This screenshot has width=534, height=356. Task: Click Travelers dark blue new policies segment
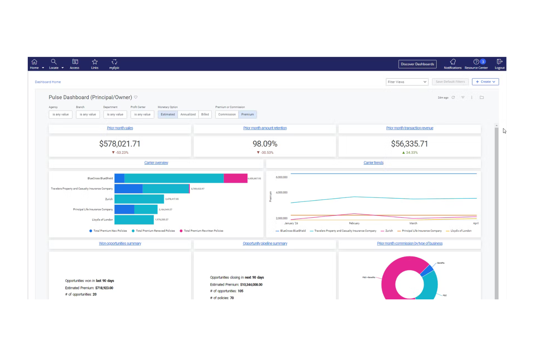pyautogui.click(x=128, y=189)
